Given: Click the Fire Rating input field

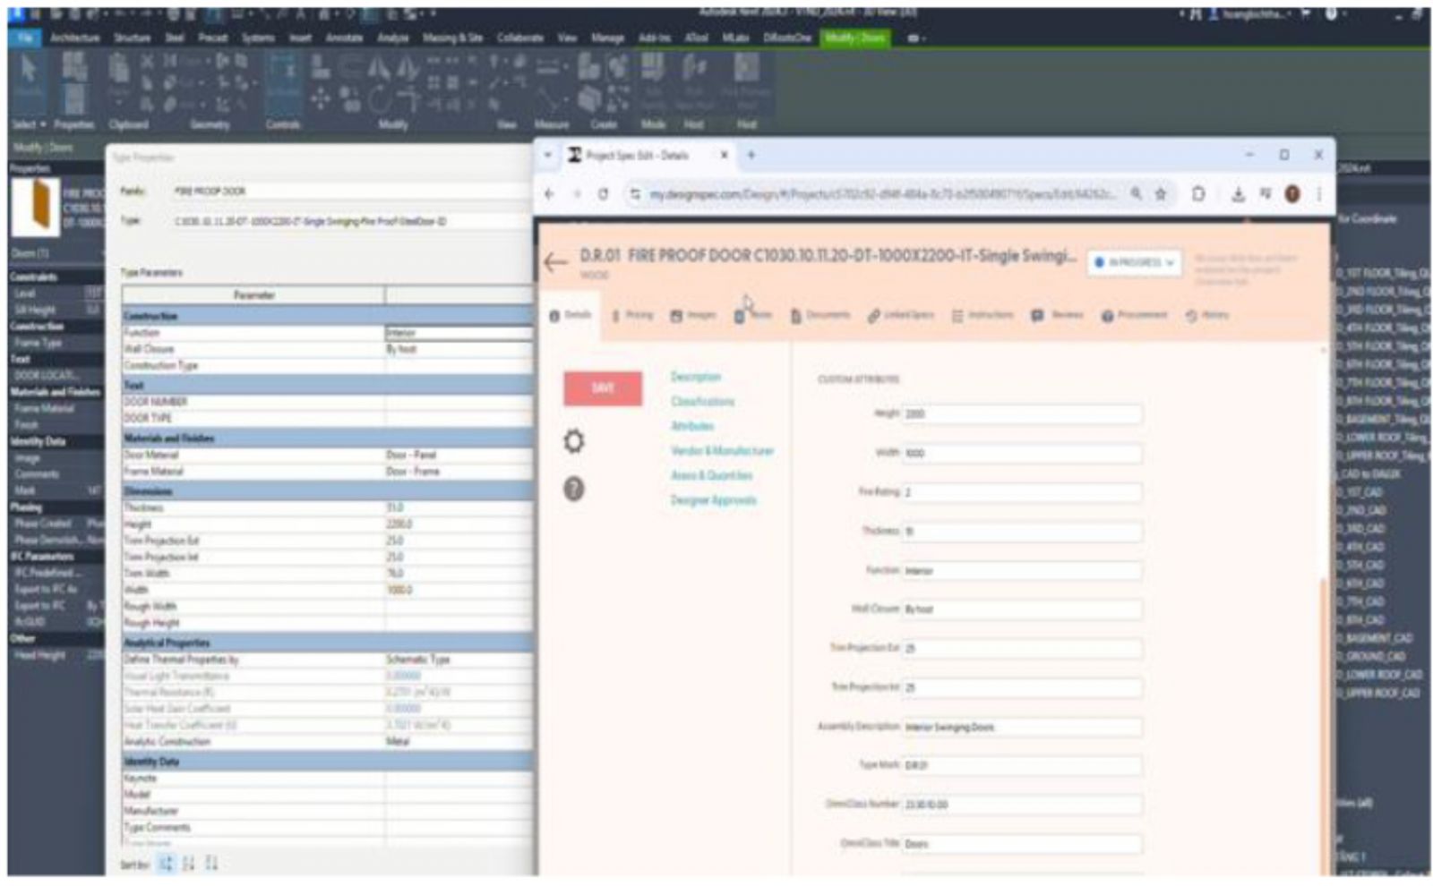Looking at the screenshot, I should pos(1021,492).
